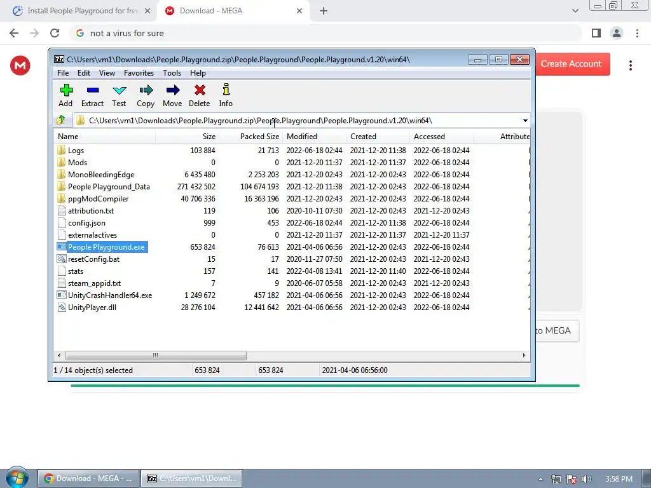Click the left scroll arrow of file list
651x488 pixels.
tap(59, 355)
